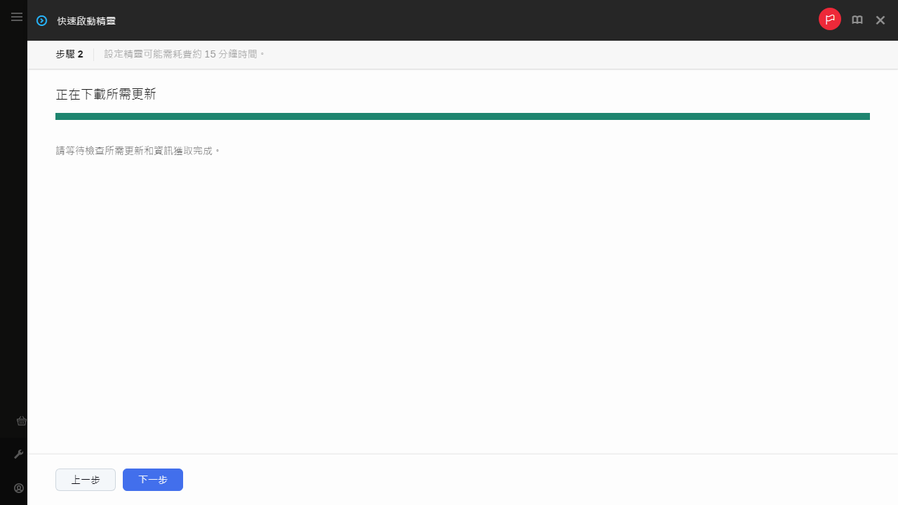
Task: Select the 步驟 2 step label
Action: point(69,55)
